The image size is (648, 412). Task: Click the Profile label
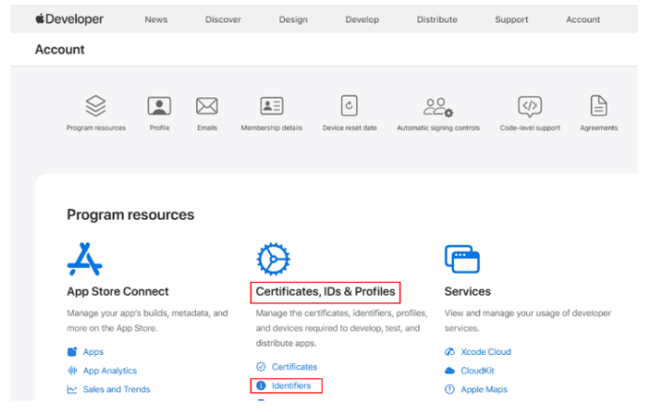pos(159,128)
